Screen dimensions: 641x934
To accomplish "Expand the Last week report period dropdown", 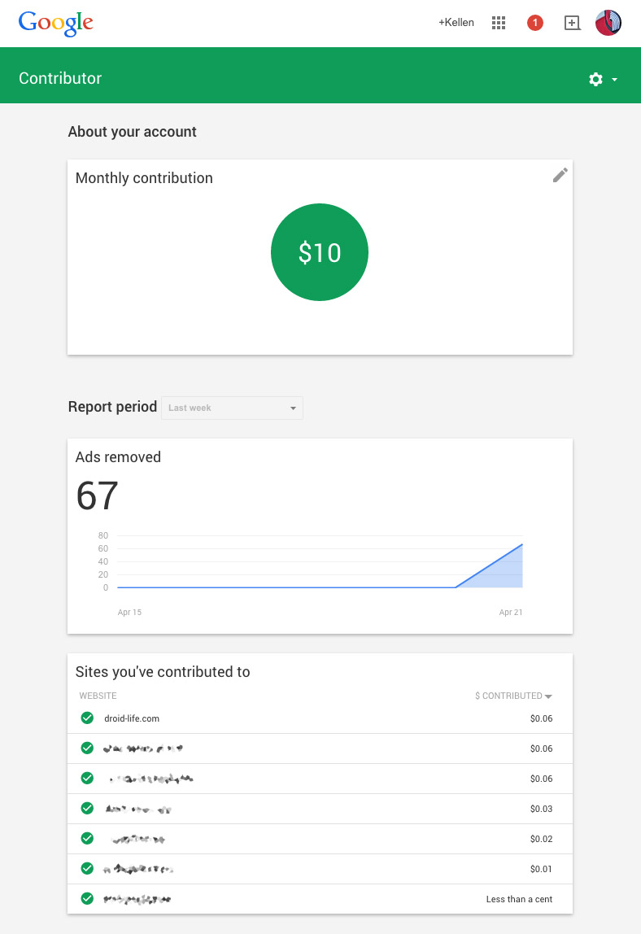I will coord(232,408).
